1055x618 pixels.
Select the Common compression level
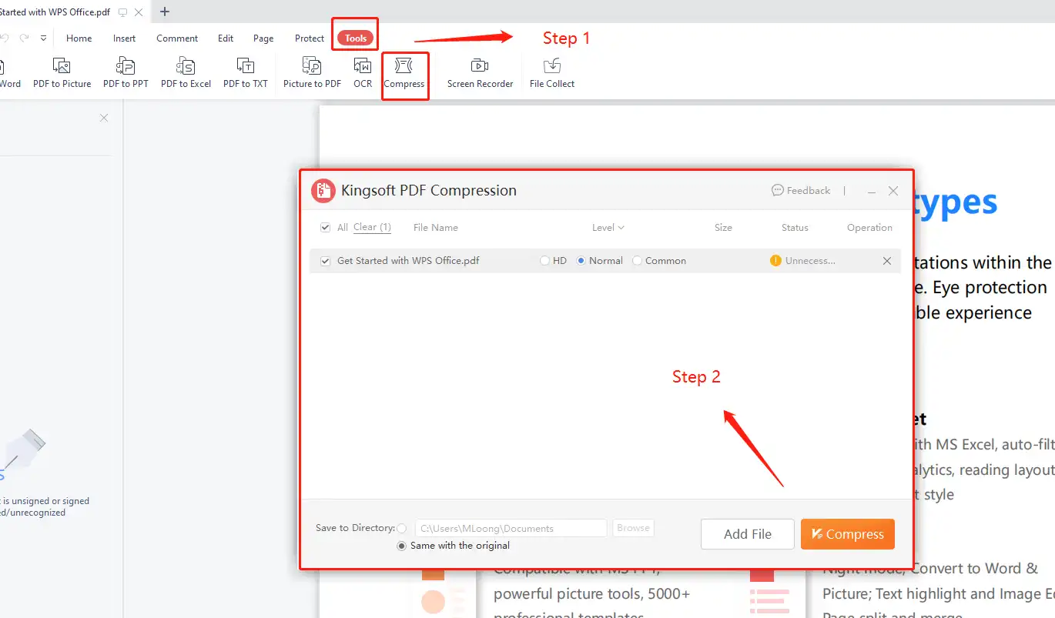click(x=637, y=261)
